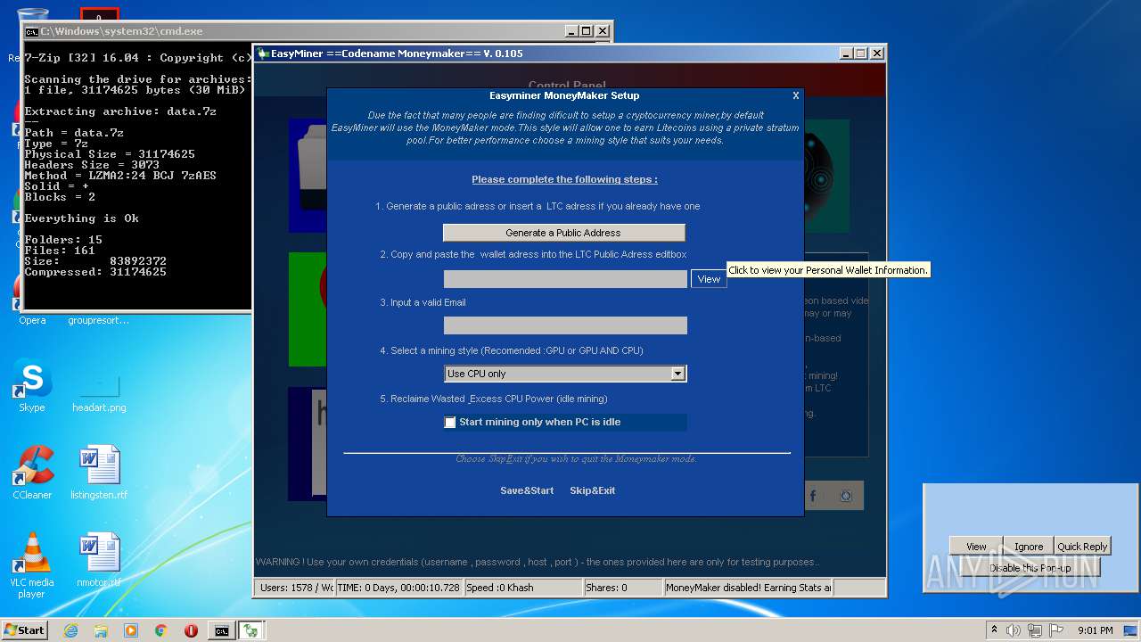1141x642 pixels.
Task: Open VLC media player desktop shortcut
Action: [32, 565]
